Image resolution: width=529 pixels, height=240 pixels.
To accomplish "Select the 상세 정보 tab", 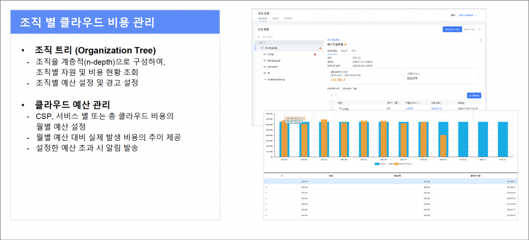I will tap(332, 50).
